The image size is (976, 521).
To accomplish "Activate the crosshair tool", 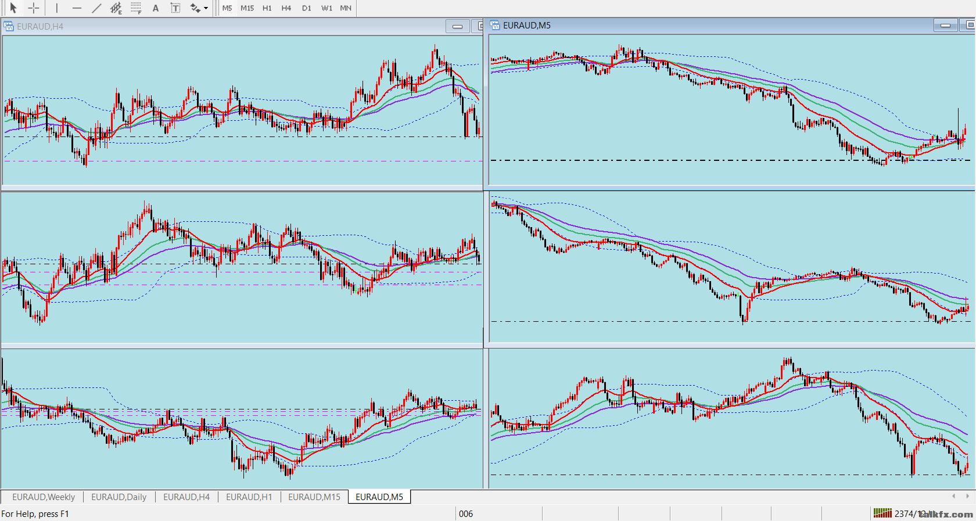I will point(34,8).
